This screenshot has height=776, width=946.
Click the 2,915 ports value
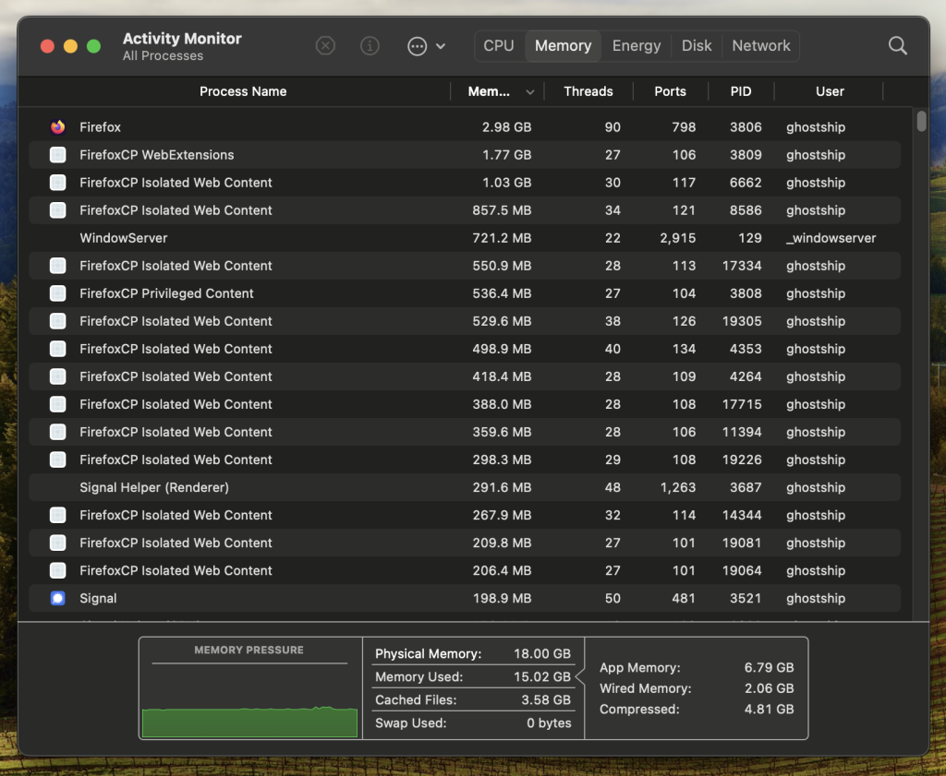coord(677,238)
